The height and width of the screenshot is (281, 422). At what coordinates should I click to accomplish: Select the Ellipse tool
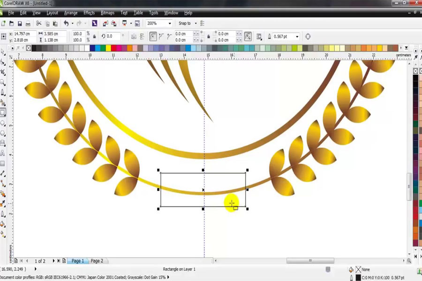tap(3, 123)
